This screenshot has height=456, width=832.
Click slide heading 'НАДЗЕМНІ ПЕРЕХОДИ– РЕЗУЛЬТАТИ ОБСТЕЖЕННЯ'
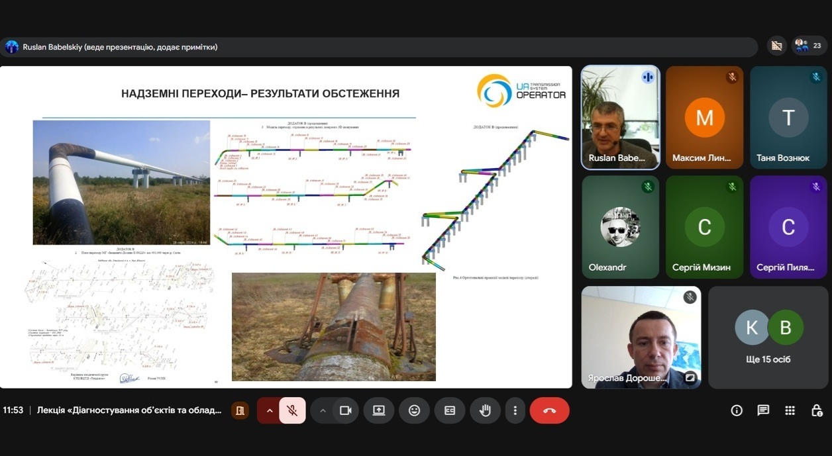260,94
